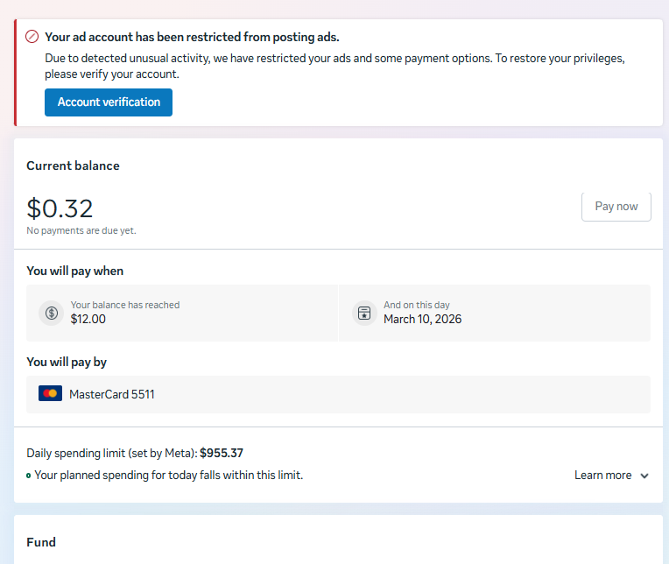Viewport: 669px width, 564px height.
Task: Click the 'Current balance' heading
Action: coord(73,166)
